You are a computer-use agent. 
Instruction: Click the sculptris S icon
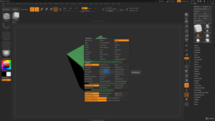click(60, 9)
